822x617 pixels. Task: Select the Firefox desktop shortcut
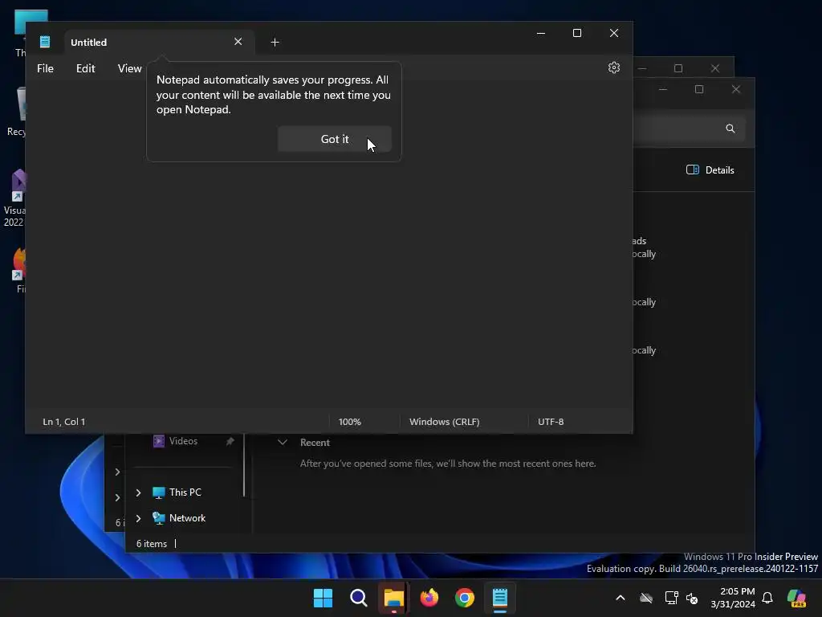coord(19,271)
